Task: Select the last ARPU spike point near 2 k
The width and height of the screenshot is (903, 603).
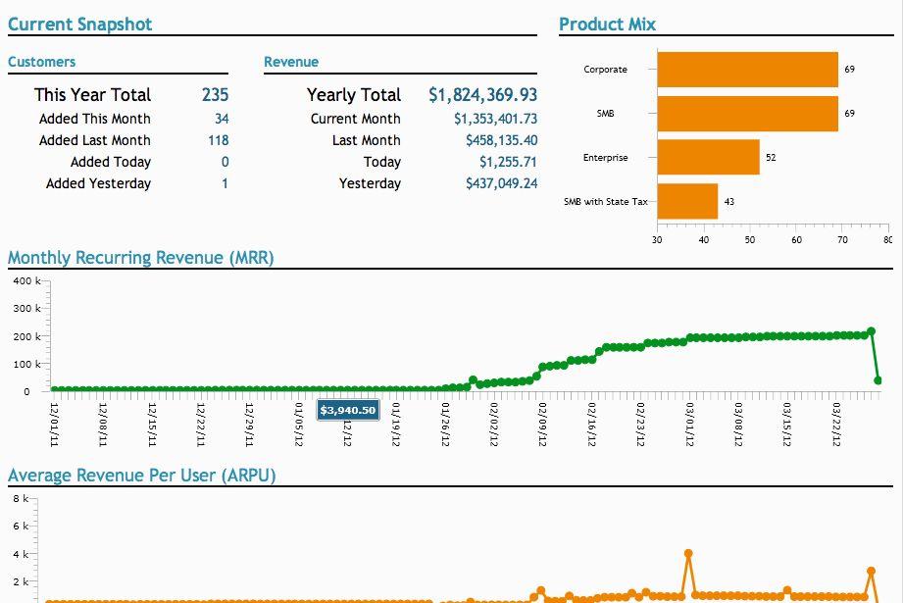Action: (871, 571)
